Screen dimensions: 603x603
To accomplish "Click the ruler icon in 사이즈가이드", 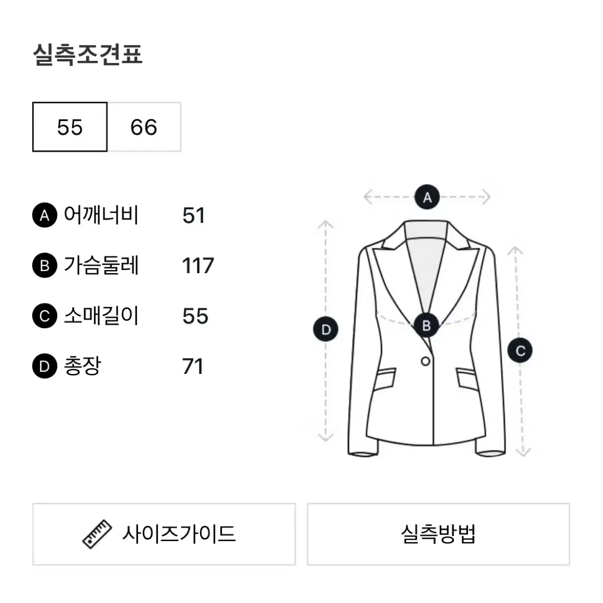I will 97,534.
